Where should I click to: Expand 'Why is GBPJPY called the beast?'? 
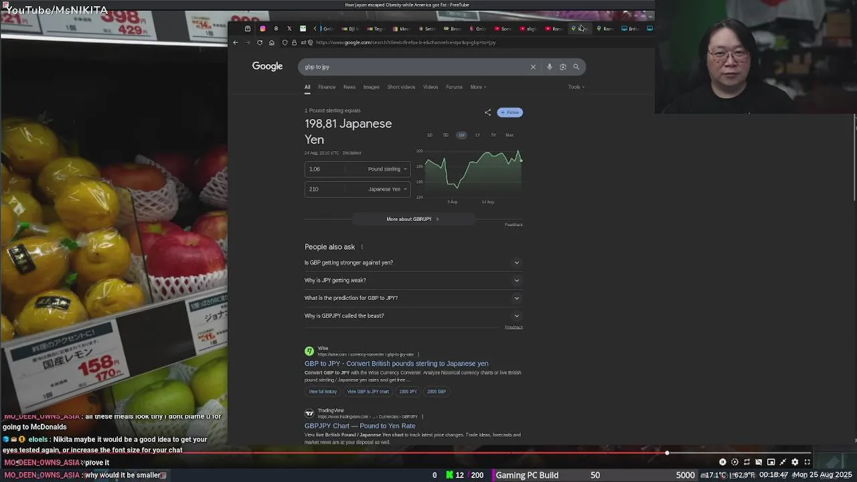413,316
